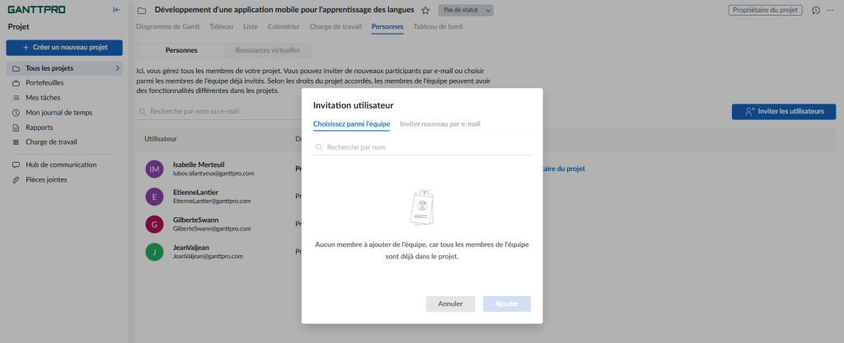
Task: Switch to Ressources virtuelles segment
Action: click(267, 50)
